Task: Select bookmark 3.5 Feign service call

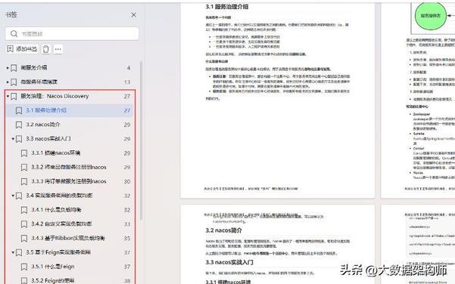Action: coord(58,252)
